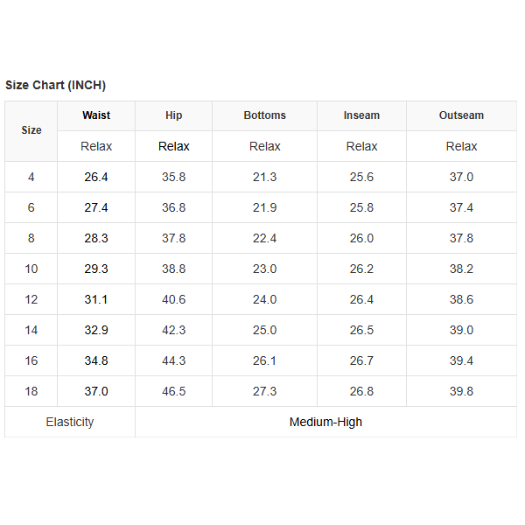The width and height of the screenshot is (525, 525).
Task: Click the Relax subheader under Outseam
Action: (x=461, y=146)
